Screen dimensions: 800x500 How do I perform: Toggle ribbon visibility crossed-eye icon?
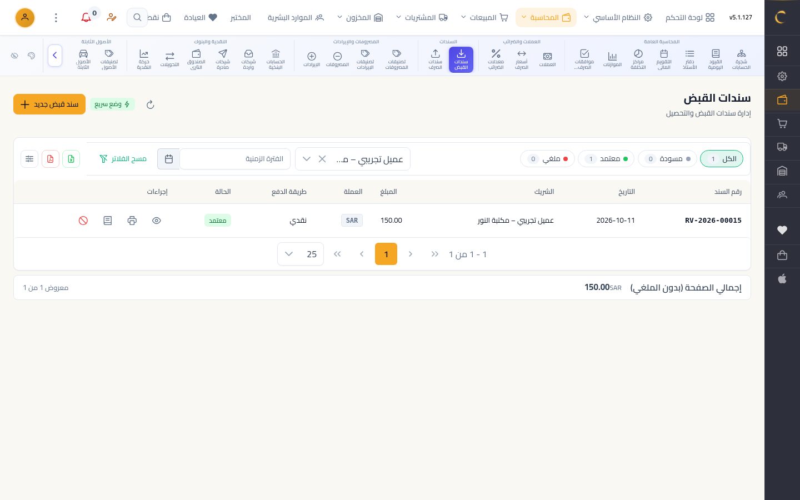click(x=15, y=56)
